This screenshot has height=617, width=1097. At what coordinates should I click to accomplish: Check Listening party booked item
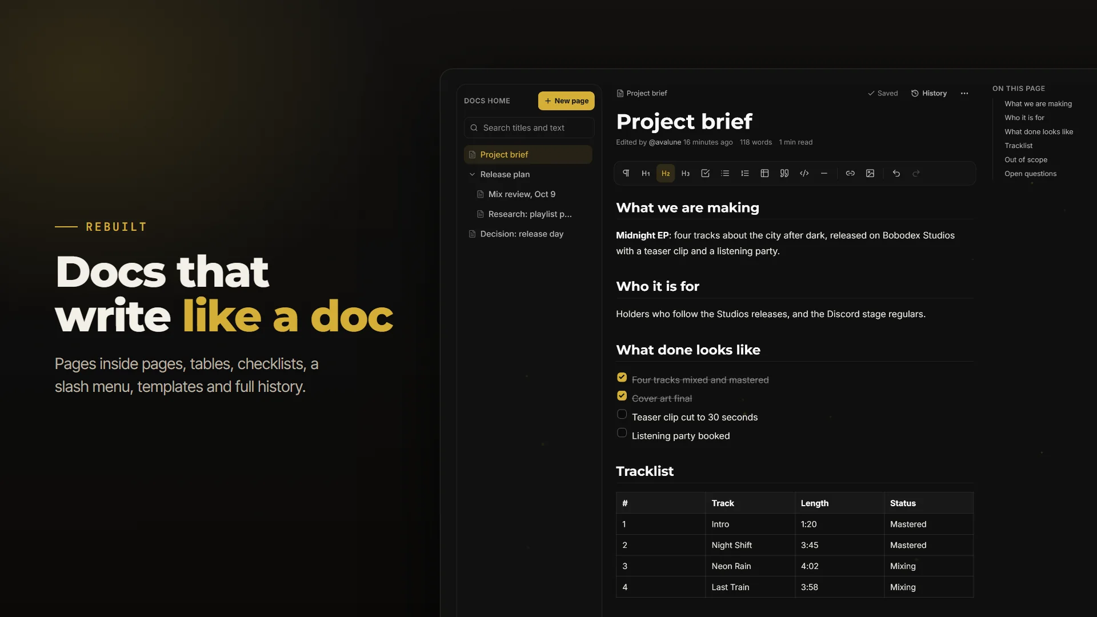tap(622, 433)
